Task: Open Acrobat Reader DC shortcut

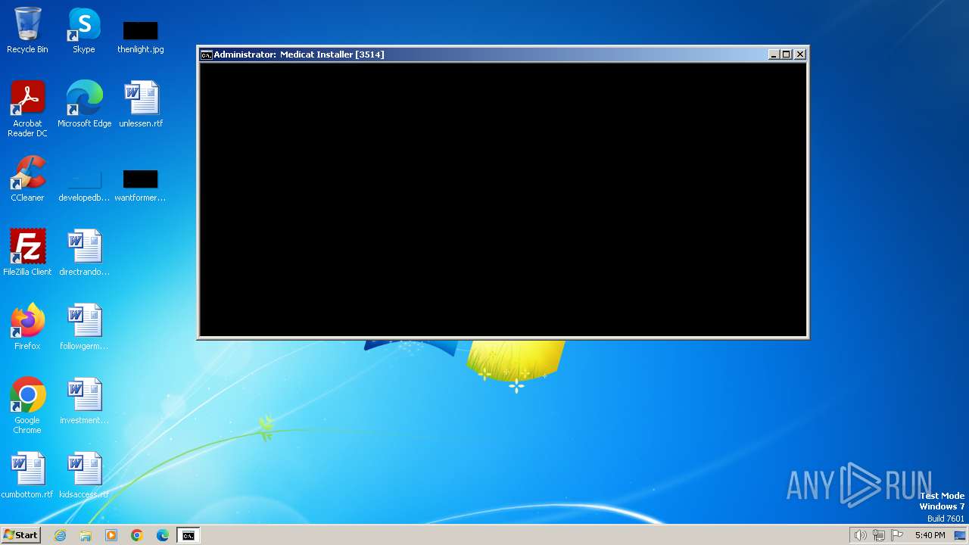Action: [x=27, y=108]
